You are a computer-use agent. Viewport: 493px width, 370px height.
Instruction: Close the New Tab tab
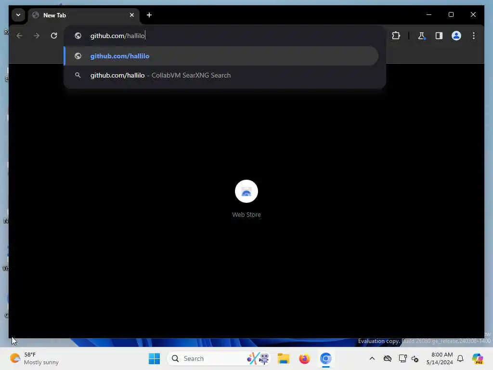pos(132,15)
